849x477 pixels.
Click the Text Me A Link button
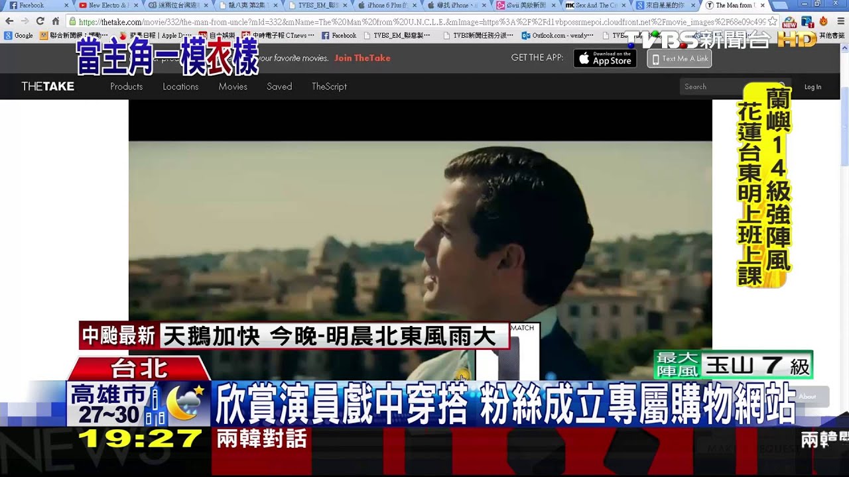tap(679, 58)
